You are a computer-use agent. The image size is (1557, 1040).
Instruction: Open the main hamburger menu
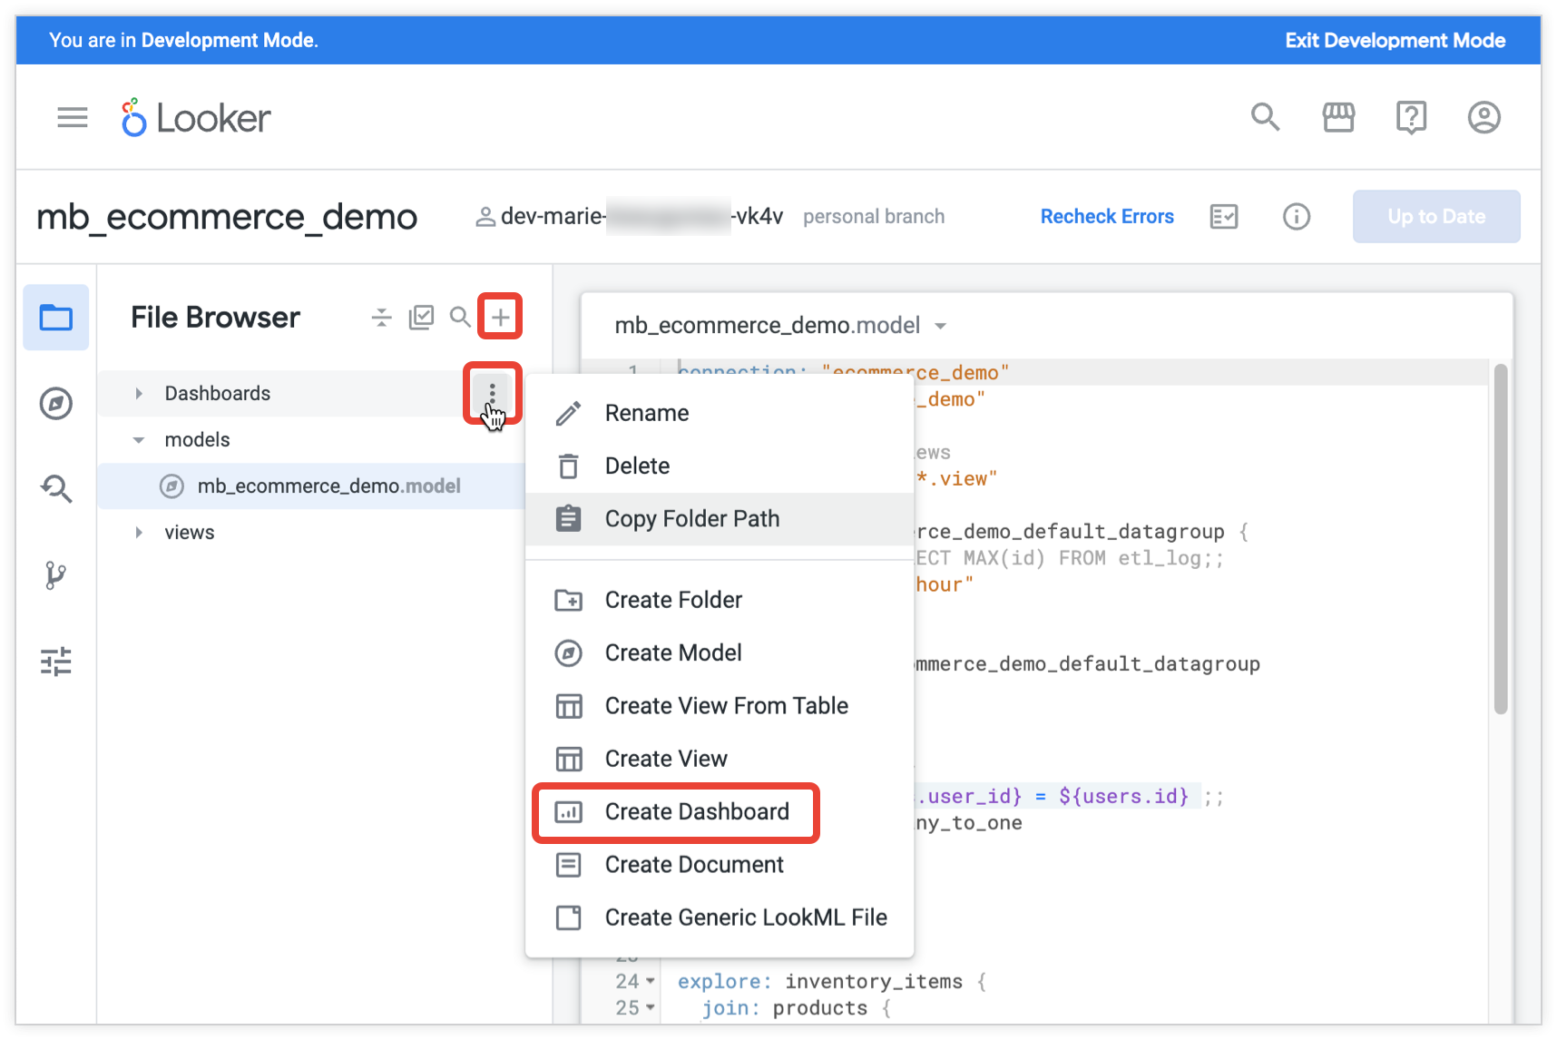(72, 118)
